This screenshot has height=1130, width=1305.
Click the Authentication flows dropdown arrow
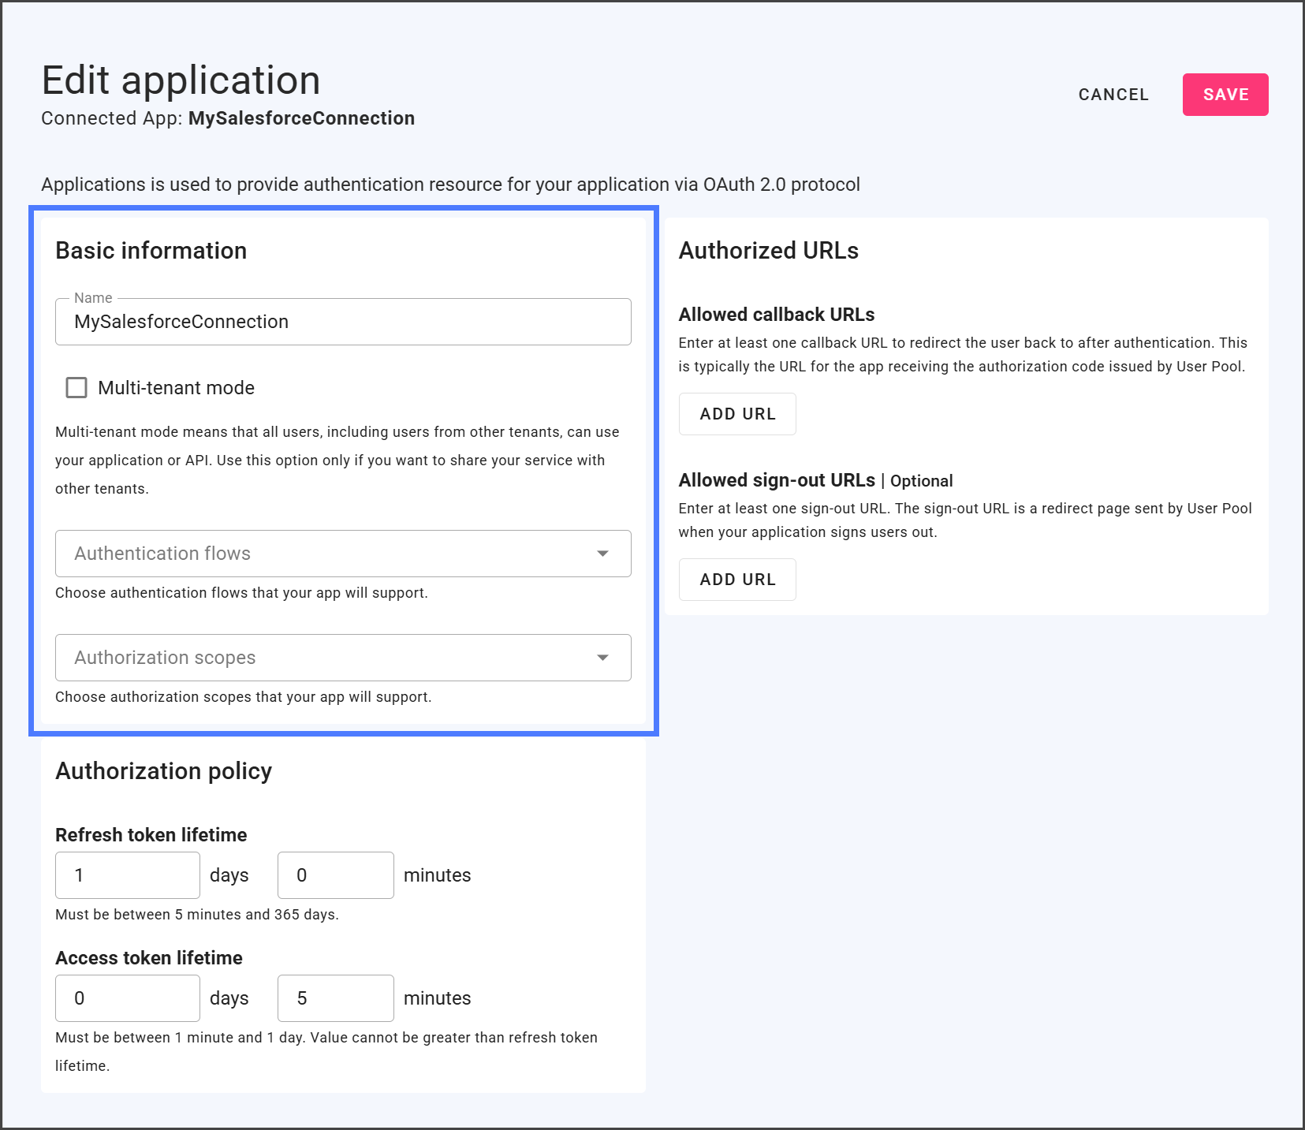[x=602, y=554]
